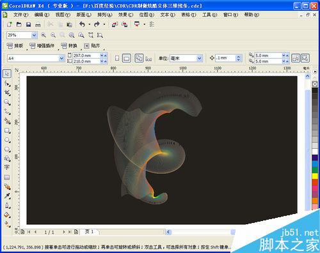Select the Polygon tool in toolbox
Image resolution: width=320 pixels, height=253 pixels.
coord(7,149)
